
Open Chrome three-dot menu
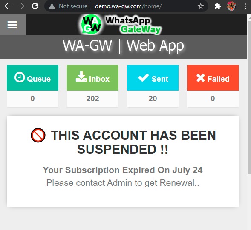pos(245,6)
